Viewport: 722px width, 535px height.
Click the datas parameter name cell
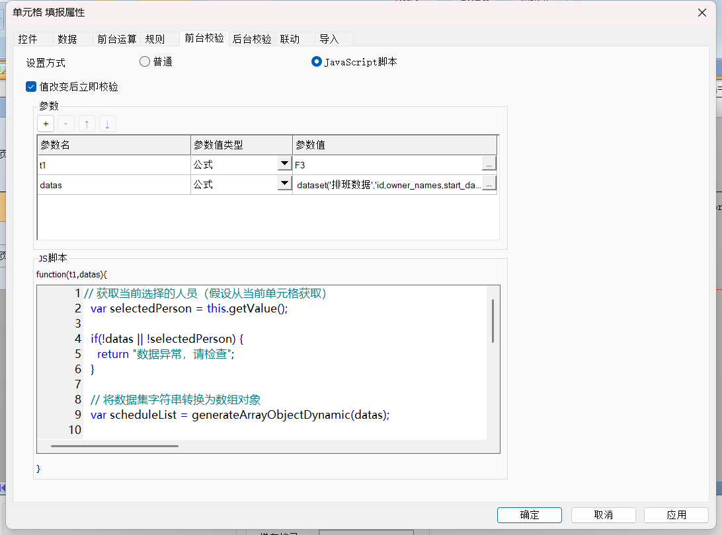(x=113, y=186)
